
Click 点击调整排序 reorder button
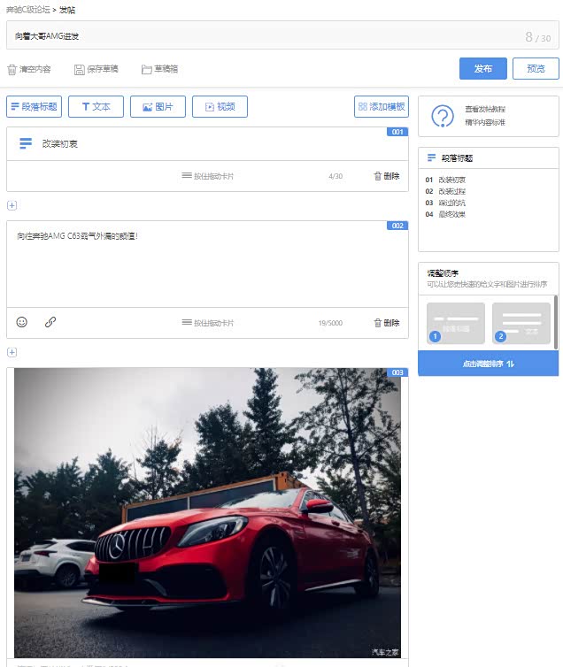click(x=488, y=364)
